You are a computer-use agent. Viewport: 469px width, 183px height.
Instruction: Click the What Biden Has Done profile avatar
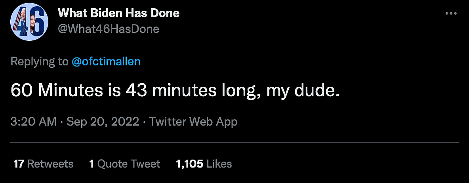click(x=29, y=23)
